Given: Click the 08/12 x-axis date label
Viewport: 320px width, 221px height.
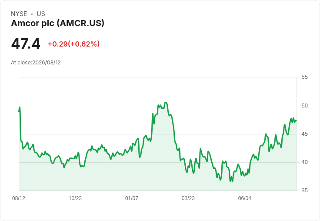Looking at the screenshot, I should click(x=19, y=198).
